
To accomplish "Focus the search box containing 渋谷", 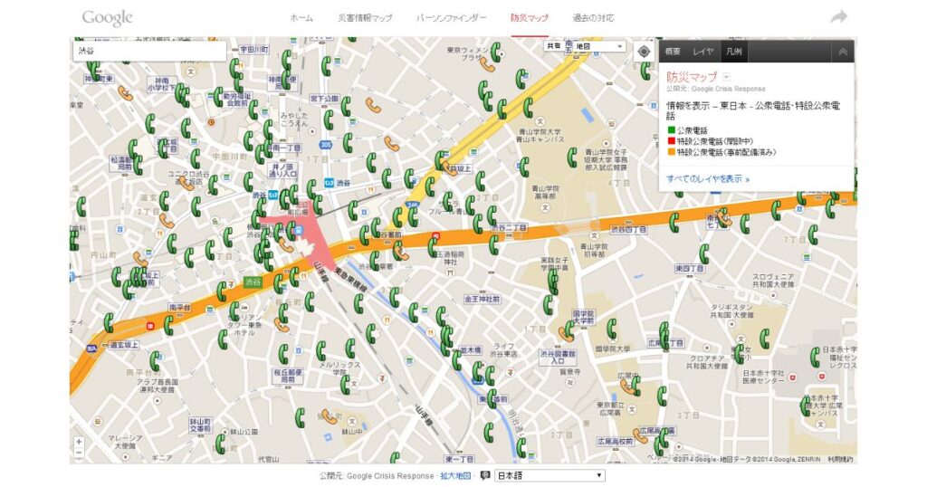I will [x=149, y=51].
